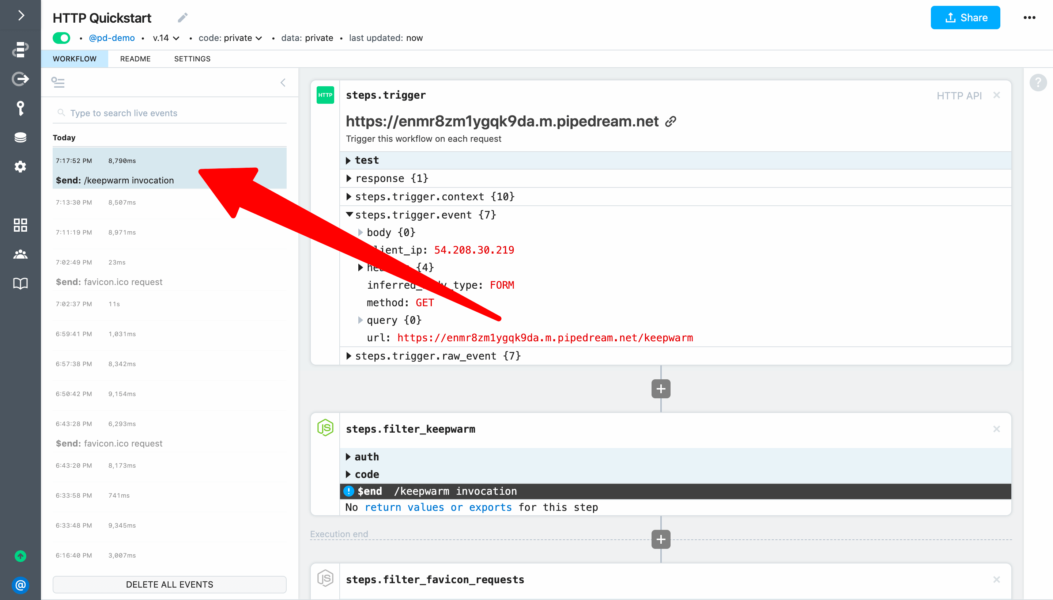Toggle the workflow active switch off
This screenshot has width=1053, height=600.
[62, 38]
